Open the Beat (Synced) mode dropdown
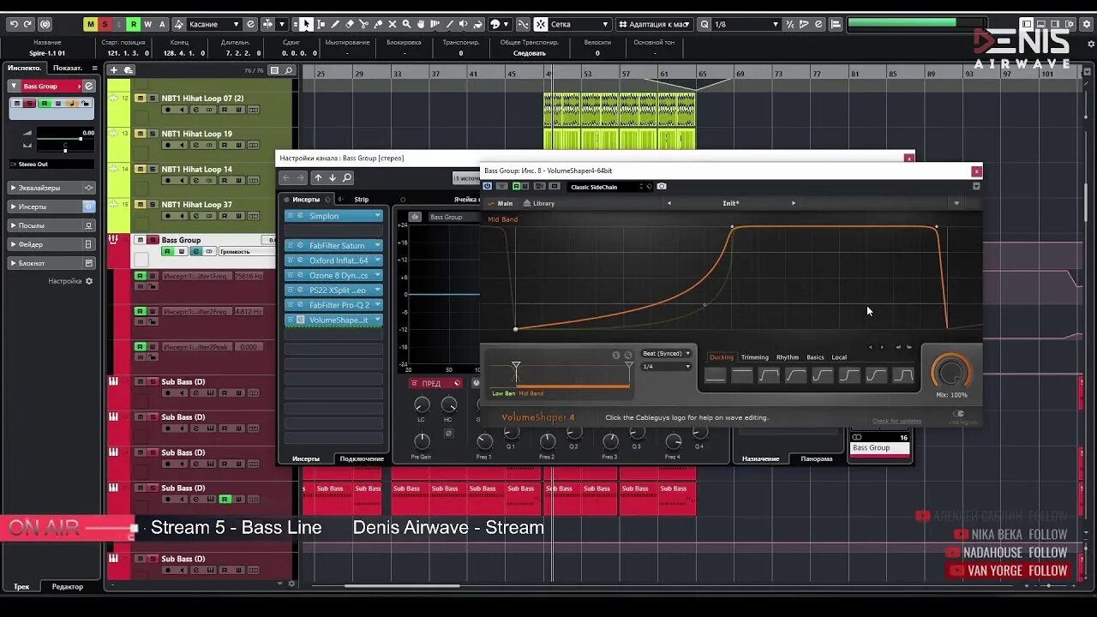This screenshot has width=1097, height=617. 666,353
